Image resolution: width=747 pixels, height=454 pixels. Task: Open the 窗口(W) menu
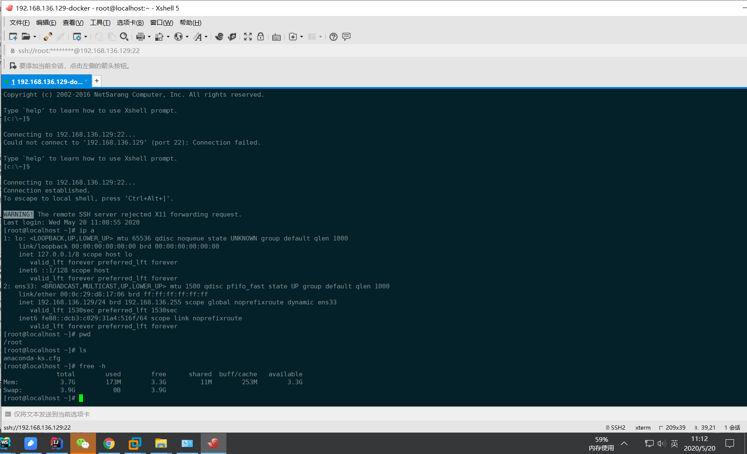click(162, 22)
